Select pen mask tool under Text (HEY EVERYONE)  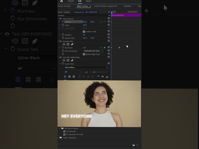coord(72,61)
